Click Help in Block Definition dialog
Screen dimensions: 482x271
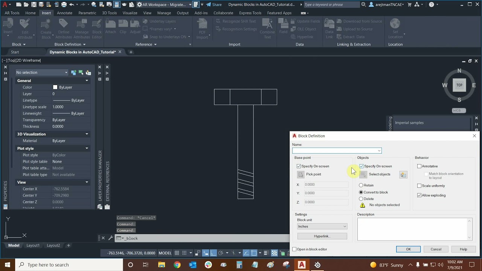click(x=463, y=249)
